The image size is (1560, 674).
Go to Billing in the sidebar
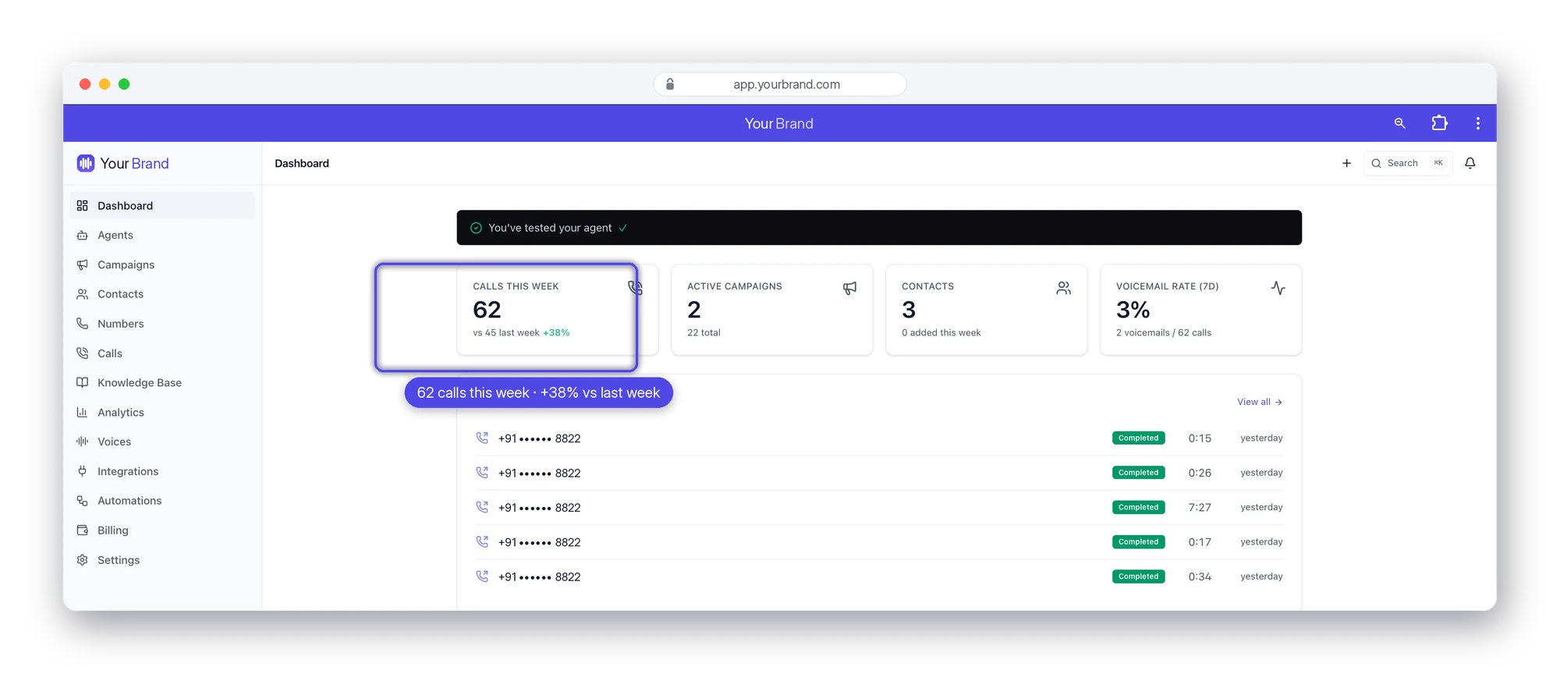pyautogui.click(x=162, y=530)
